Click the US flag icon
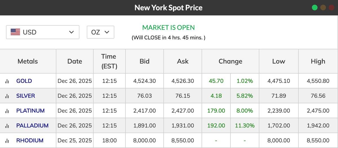The height and width of the screenshot is (148, 338). click(x=15, y=32)
